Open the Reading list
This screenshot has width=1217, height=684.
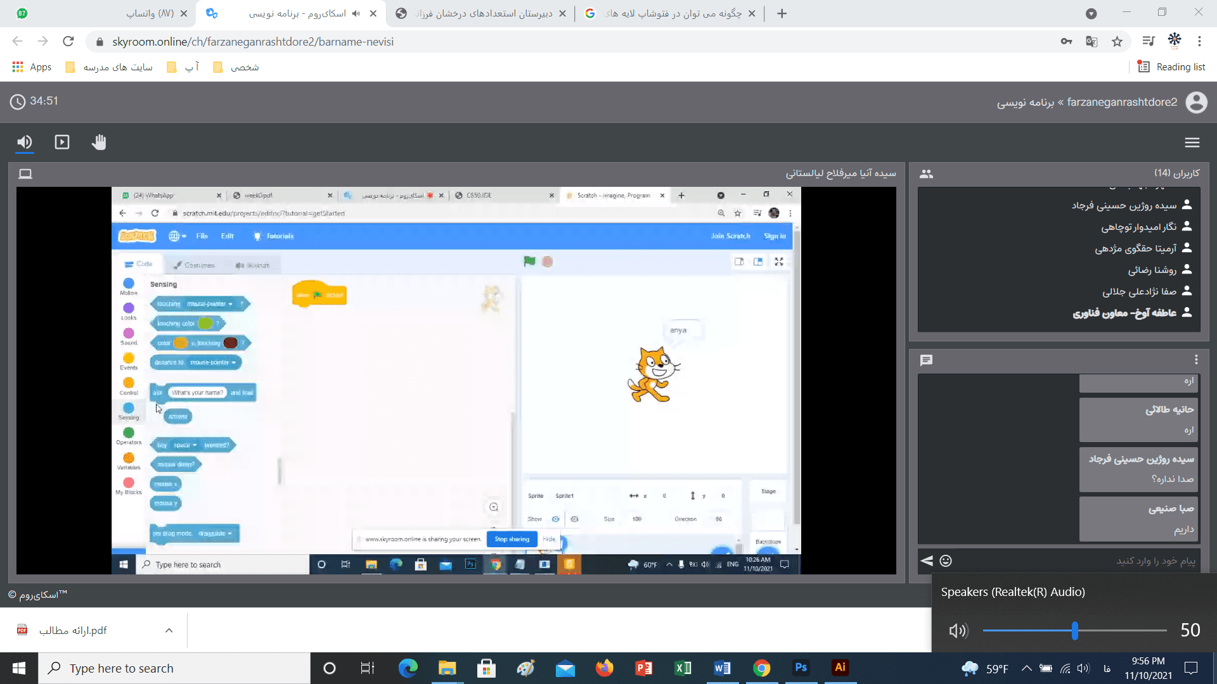coord(1172,67)
